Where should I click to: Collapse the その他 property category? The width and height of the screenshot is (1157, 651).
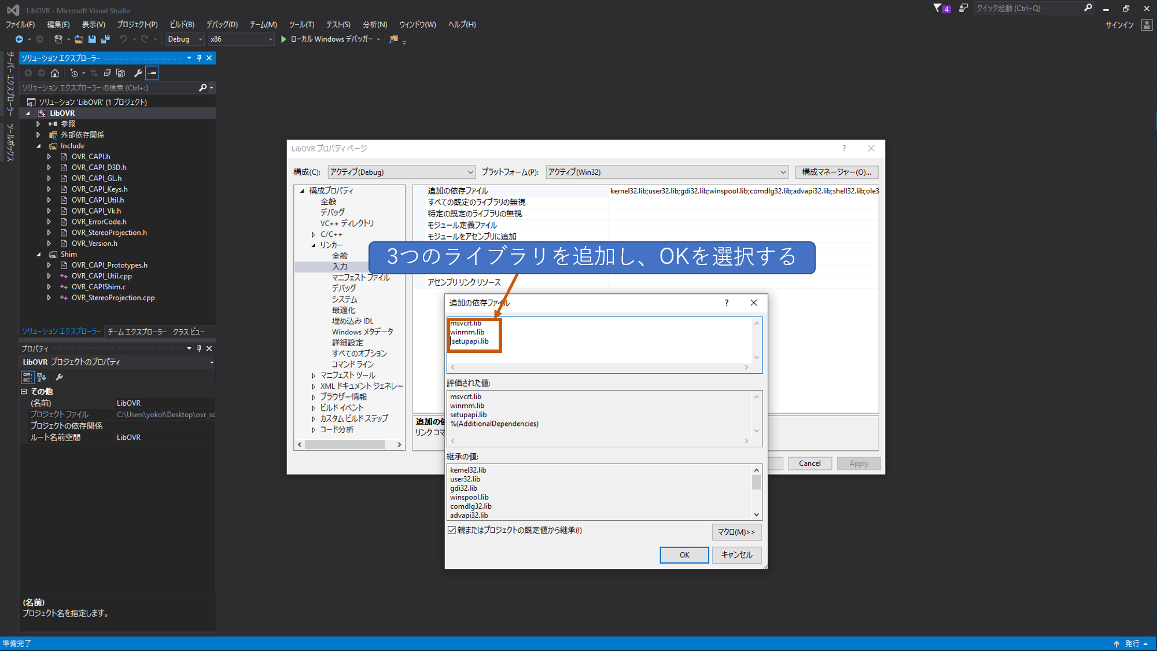24,392
